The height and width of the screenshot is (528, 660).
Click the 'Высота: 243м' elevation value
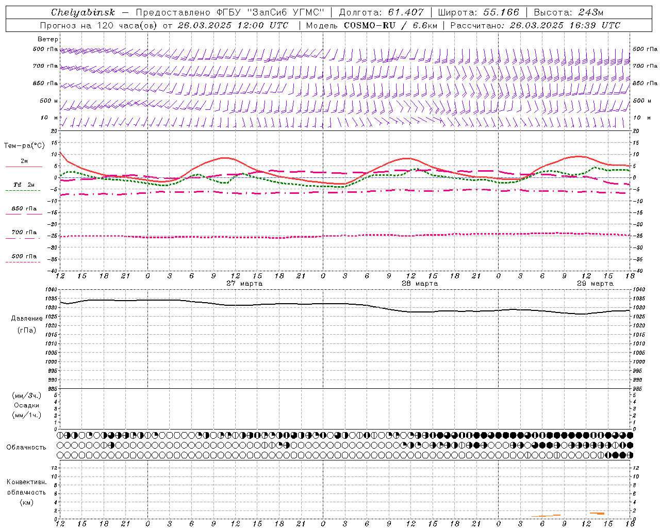569,12
